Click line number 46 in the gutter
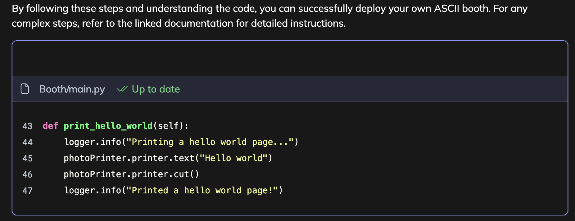575x221 pixels. [x=27, y=174]
